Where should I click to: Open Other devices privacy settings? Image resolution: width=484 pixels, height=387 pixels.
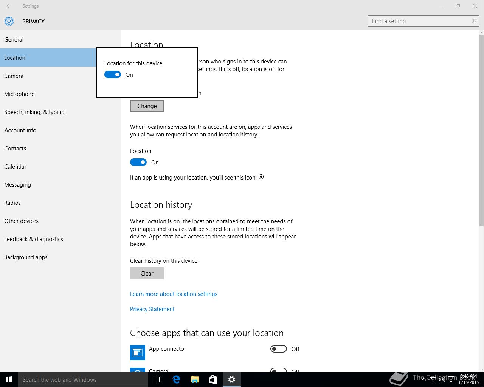pos(60,221)
